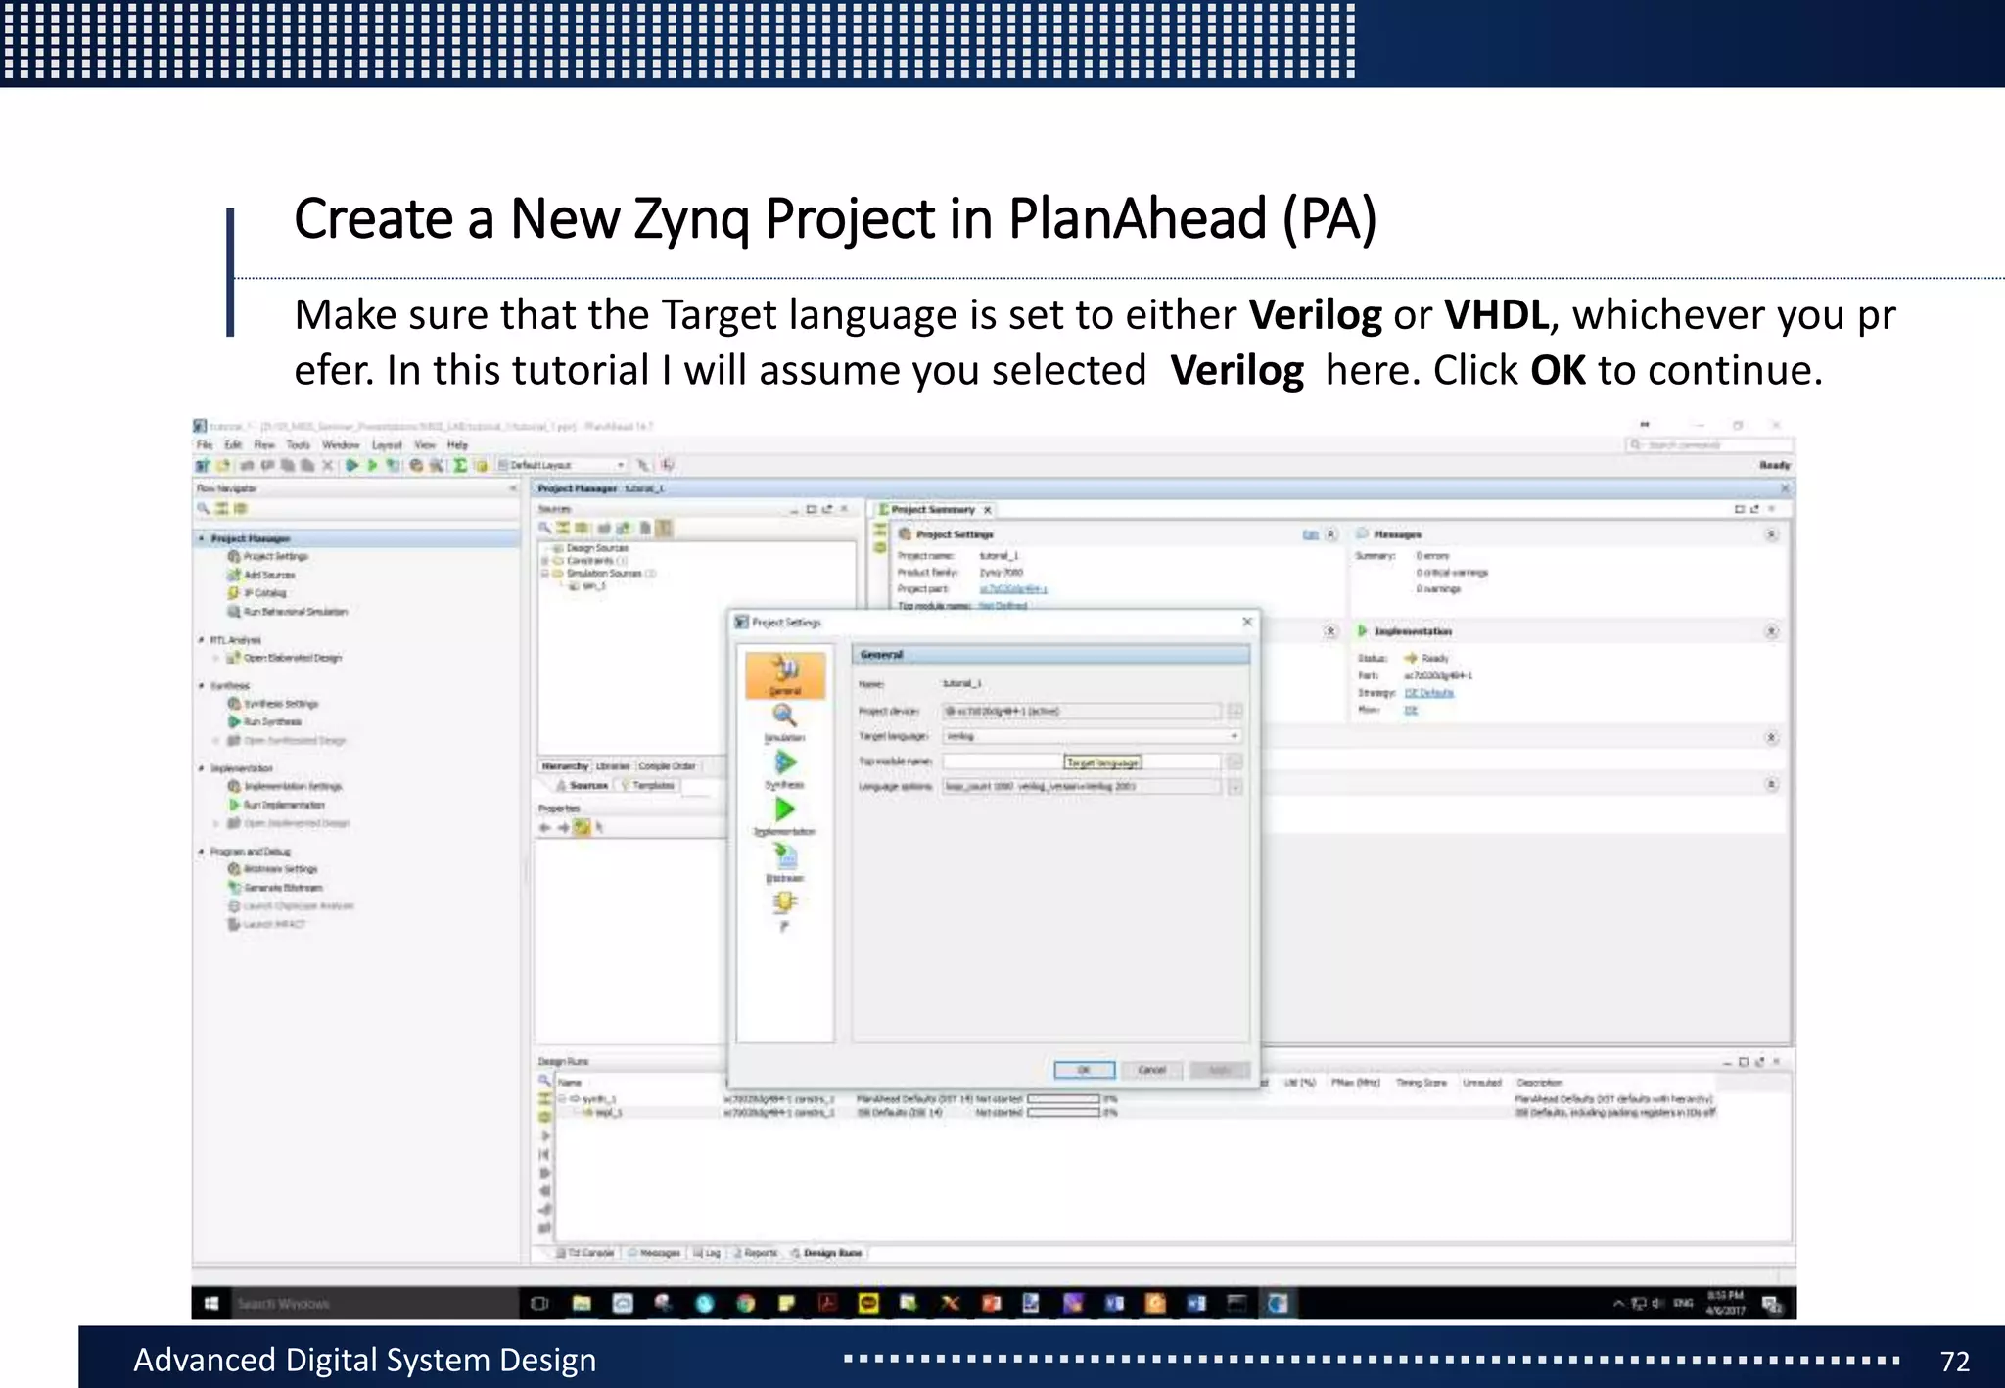This screenshot has height=1388, width=2005.
Task: Collapse Simulation Sources folder in Sources tree
Action: tap(545, 574)
